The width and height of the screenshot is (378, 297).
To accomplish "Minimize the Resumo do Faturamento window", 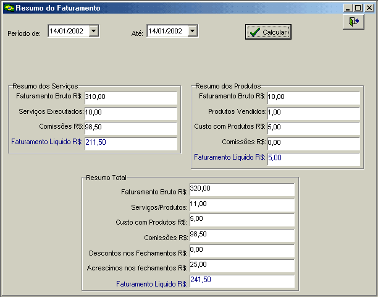I will (x=349, y=8).
